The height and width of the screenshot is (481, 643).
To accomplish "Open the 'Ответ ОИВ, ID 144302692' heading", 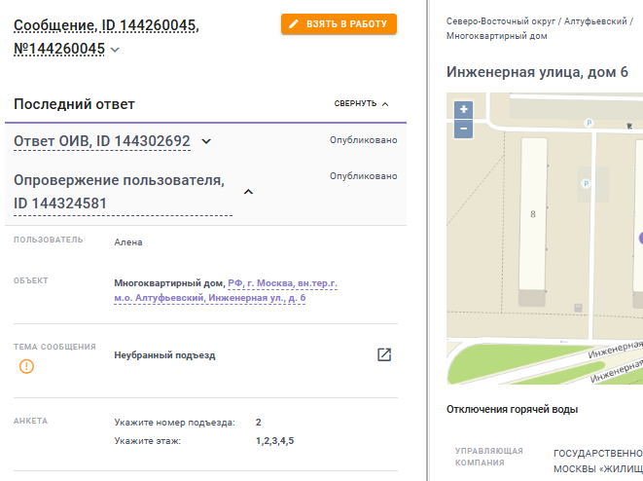I will click(x=102, y=141).
